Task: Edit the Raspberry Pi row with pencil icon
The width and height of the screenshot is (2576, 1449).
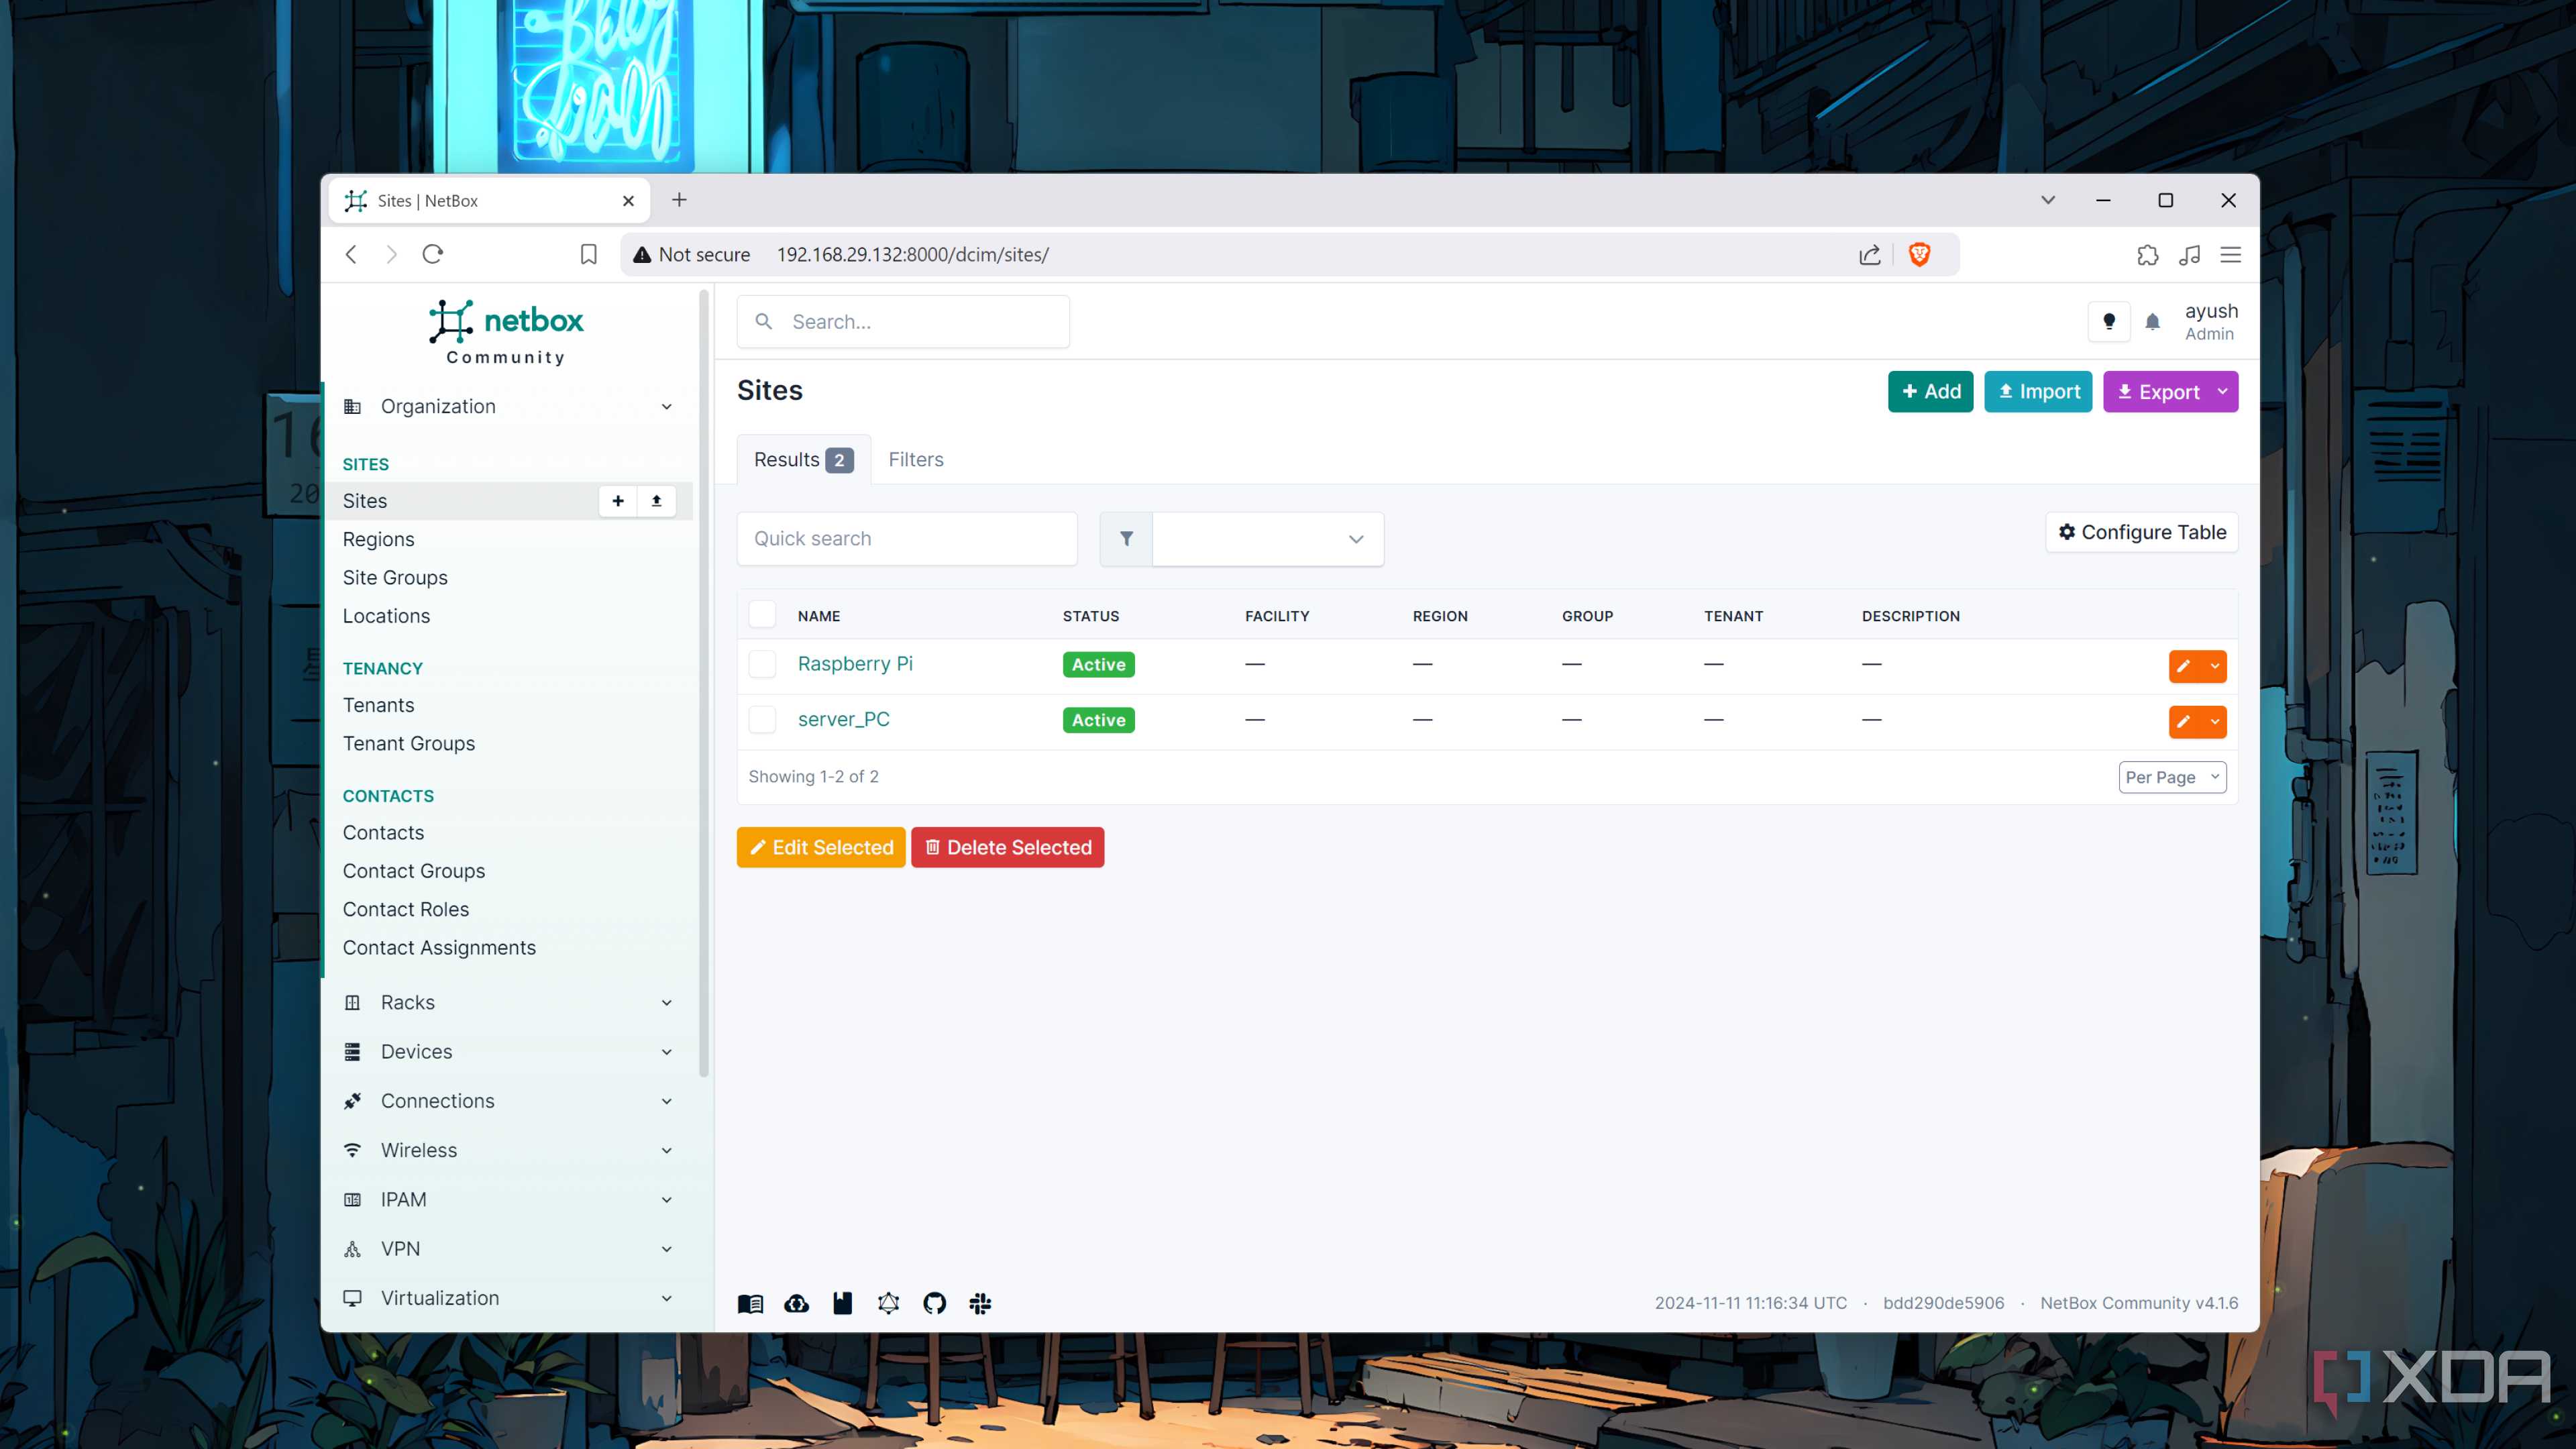Action: point(2183,666)
